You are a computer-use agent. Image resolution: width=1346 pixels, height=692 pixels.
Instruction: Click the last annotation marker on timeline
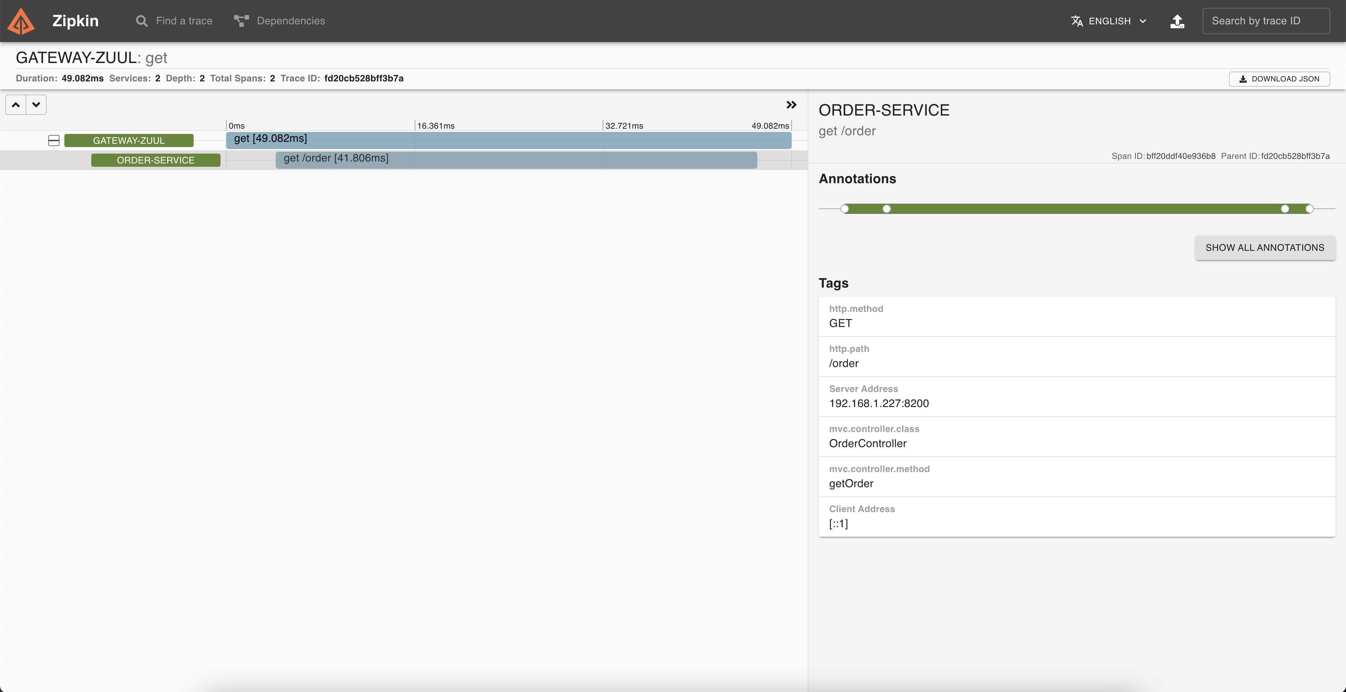1309,209
